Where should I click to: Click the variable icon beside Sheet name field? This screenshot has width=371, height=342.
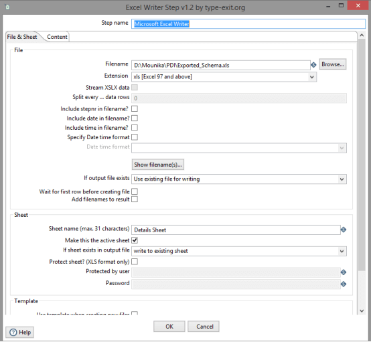coord(344,230)
